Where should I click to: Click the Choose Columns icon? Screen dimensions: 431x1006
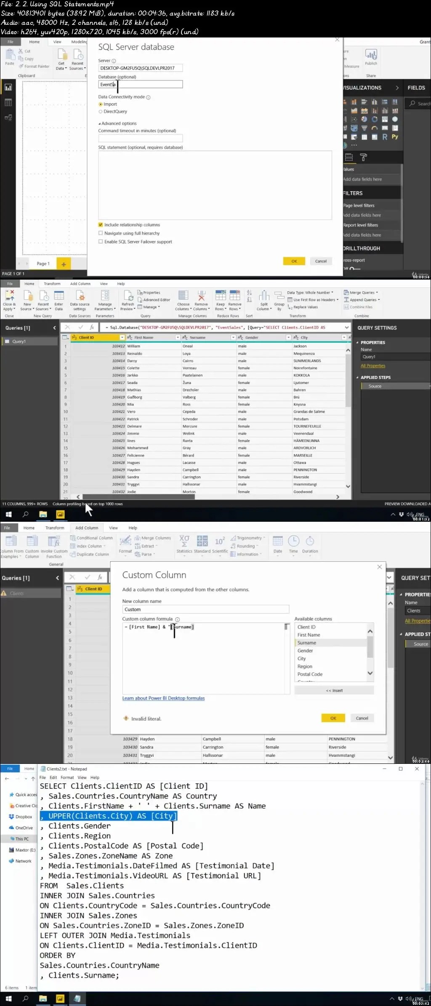coord(184,295)
